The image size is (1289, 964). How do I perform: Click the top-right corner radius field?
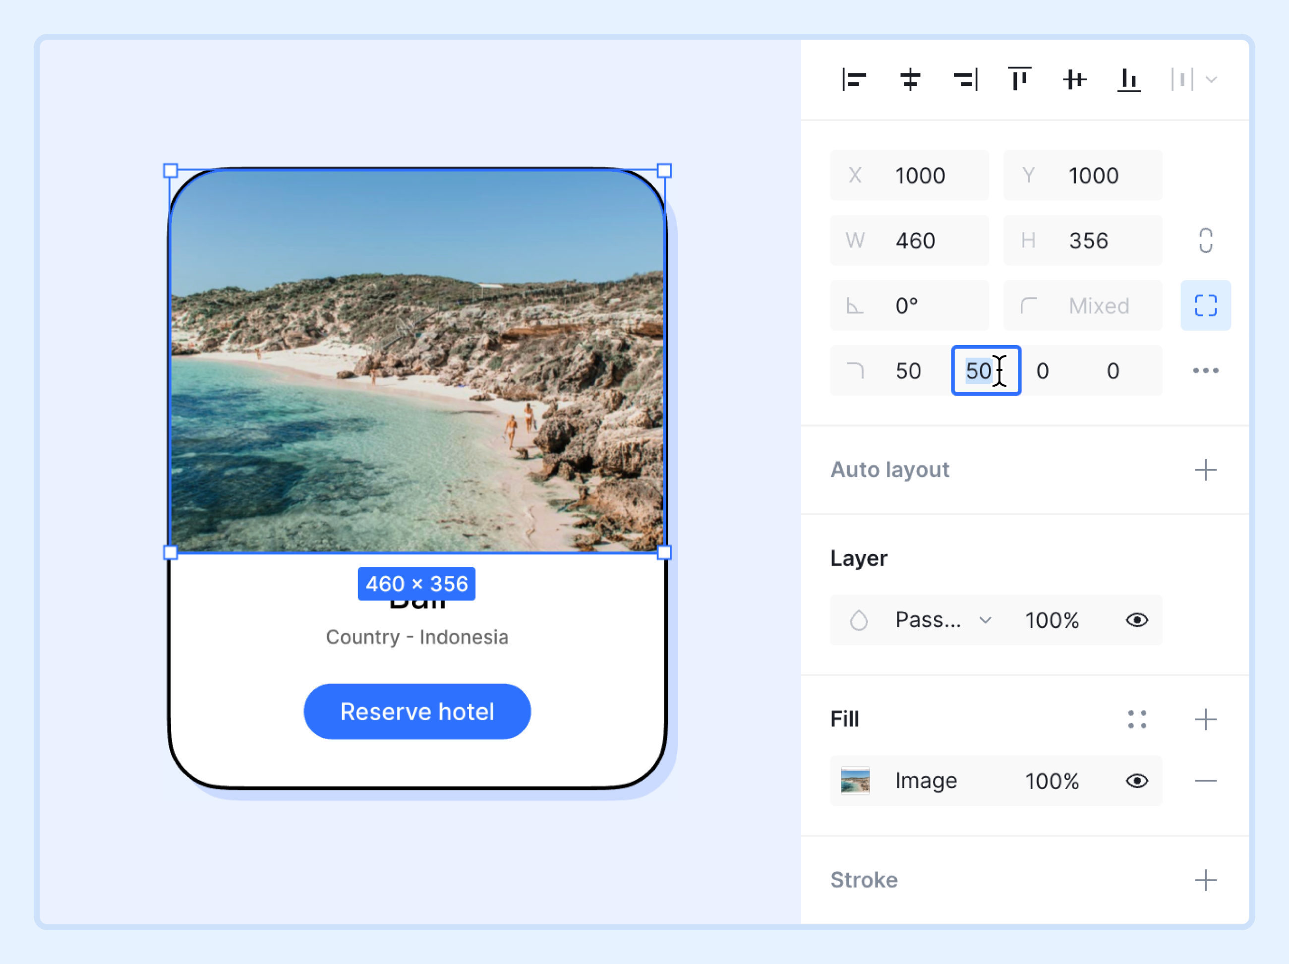coord(986,371)
